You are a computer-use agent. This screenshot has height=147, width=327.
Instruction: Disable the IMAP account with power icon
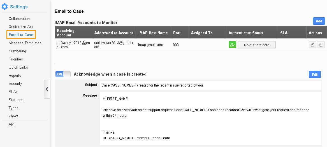(321, 45)
